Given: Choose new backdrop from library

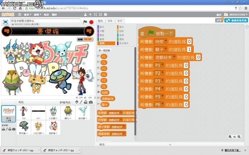Looking at the screenshot, I should pos(3,129).
